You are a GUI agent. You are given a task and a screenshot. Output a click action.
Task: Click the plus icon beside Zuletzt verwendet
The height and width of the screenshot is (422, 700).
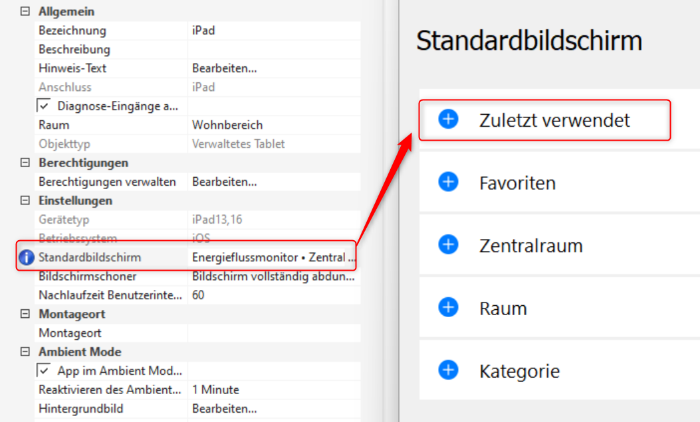click(449, 119)
